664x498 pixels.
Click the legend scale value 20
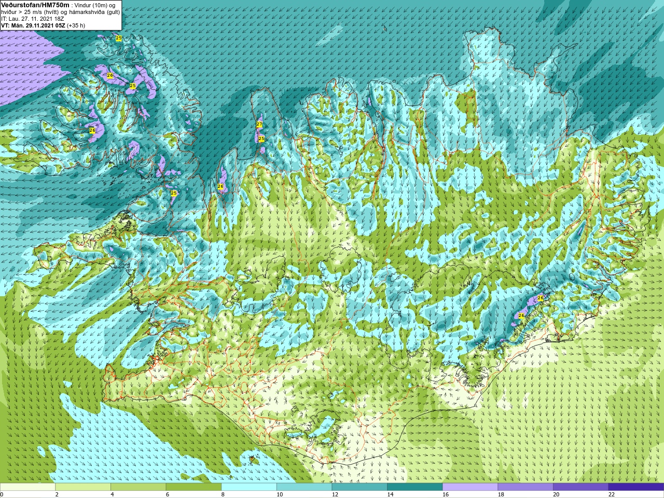click(557, 494)
